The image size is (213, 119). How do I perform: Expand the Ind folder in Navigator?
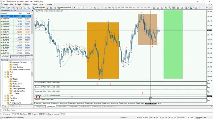[5, 74]
